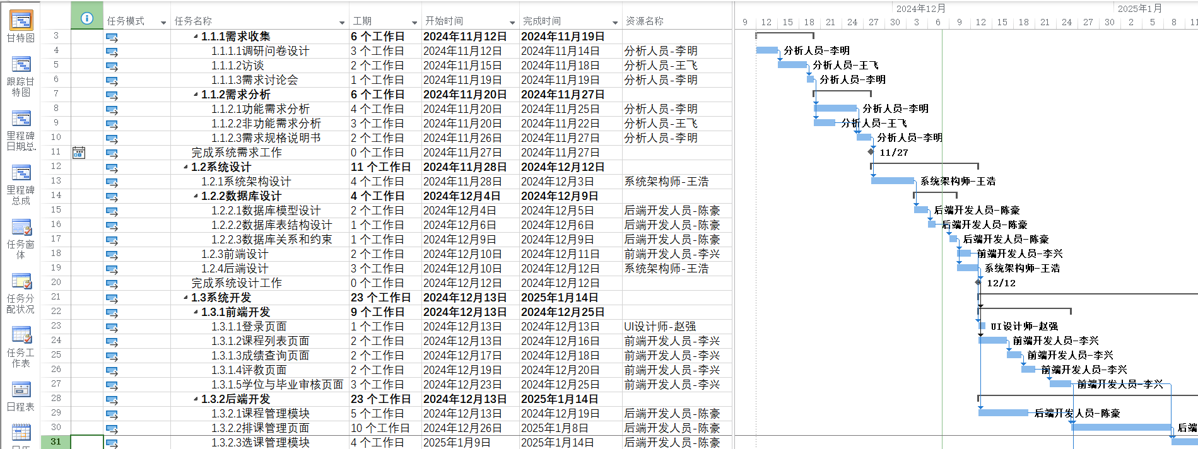Select row 12 by its row number
This screenshot has height=449, width=1198.
point(56,166)
